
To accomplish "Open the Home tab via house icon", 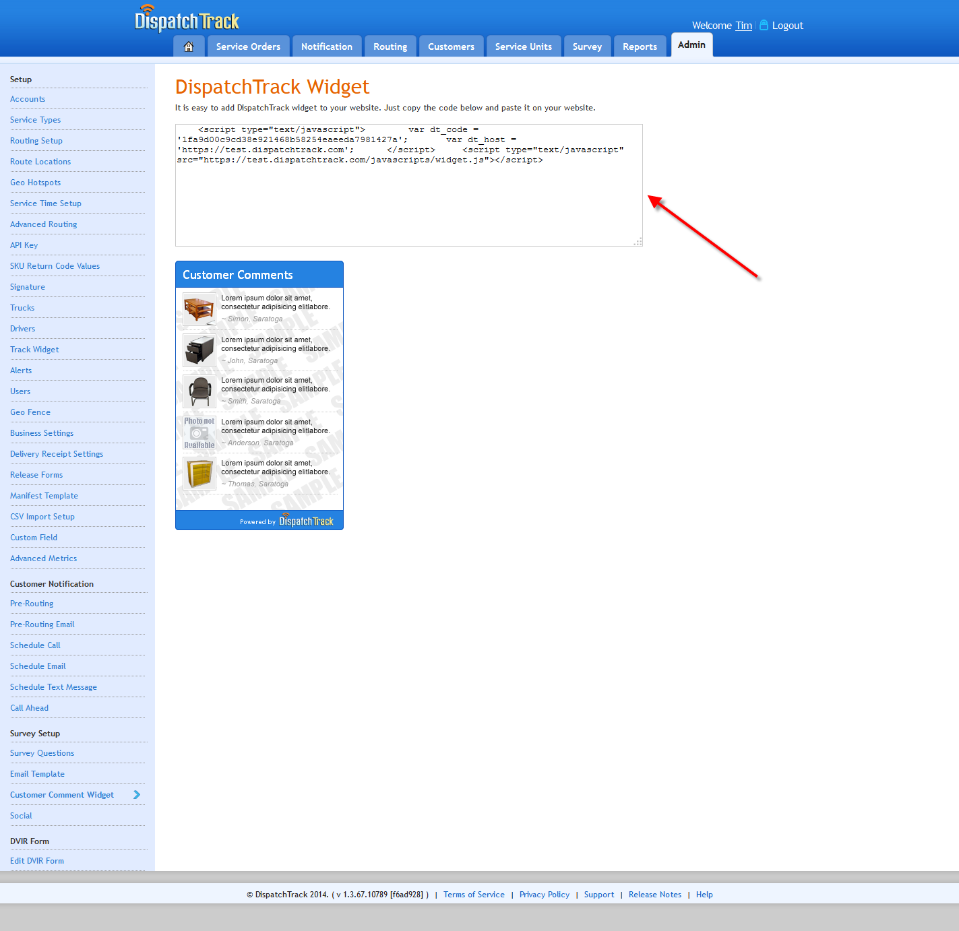I will click(x=189, y=46).
